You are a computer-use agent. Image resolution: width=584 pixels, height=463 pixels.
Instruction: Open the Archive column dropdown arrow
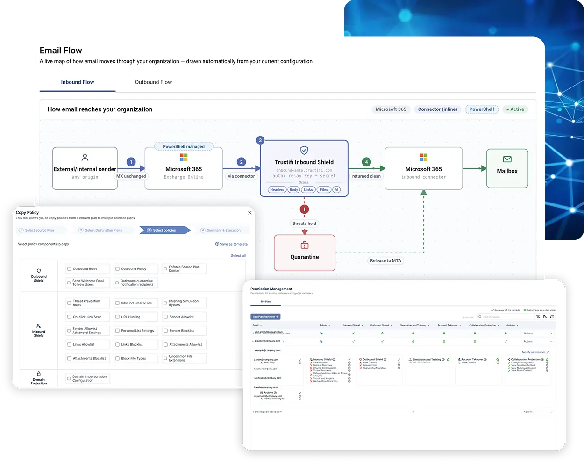tap(517, 325)
